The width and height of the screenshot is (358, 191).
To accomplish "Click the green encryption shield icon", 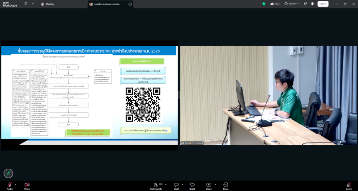I will click(264, 4).
